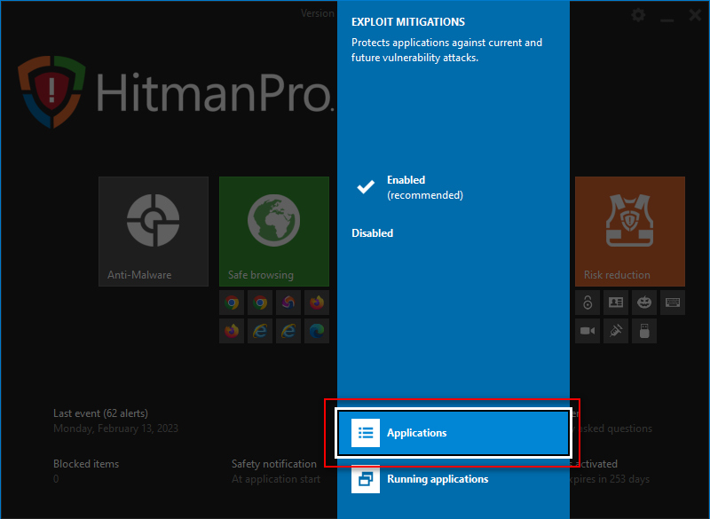Open the Anti-Malware tile

click(x=154, y=232)
